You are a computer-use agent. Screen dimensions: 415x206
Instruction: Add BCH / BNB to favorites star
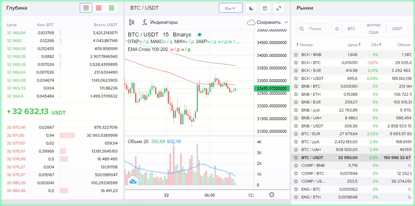(296, 55)
